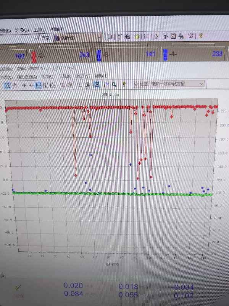Expand the leftmost dropdown arrow before 显示
Viewport: 229px width, 306px height.
(36, 38)
